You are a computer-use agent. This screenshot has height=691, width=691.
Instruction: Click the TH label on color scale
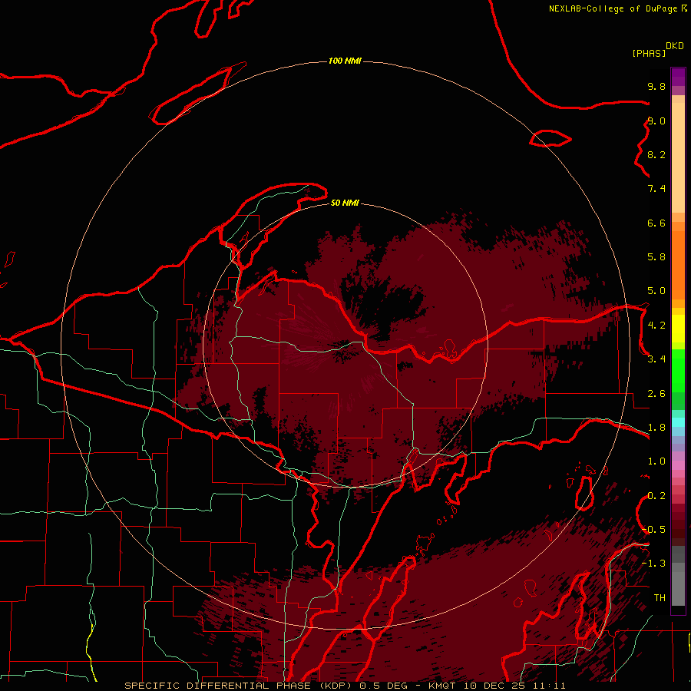coord(660,598)
